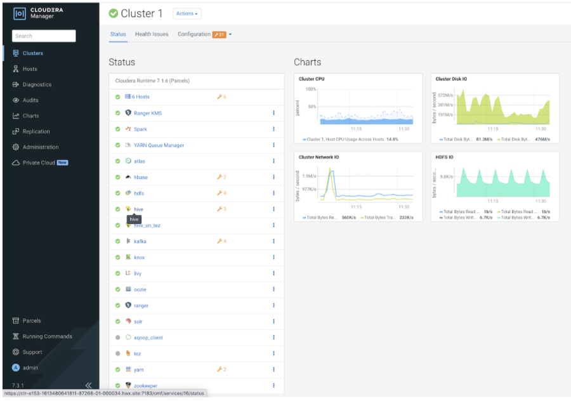The height and width of the screenshot is (401, 571).
Task: Open the Parcels icon in sidebar
Action: click(16, 321)
